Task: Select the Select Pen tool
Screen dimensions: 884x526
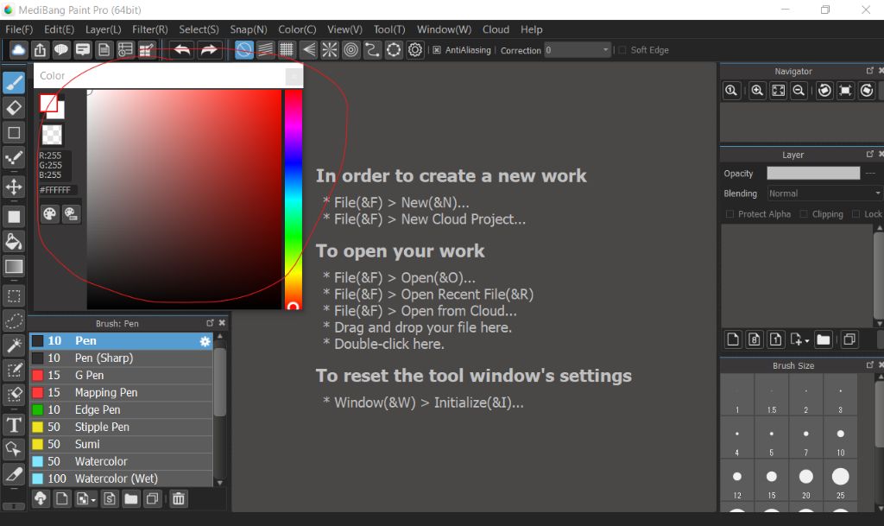Action: pyautogui.click(x=14, y=370)
